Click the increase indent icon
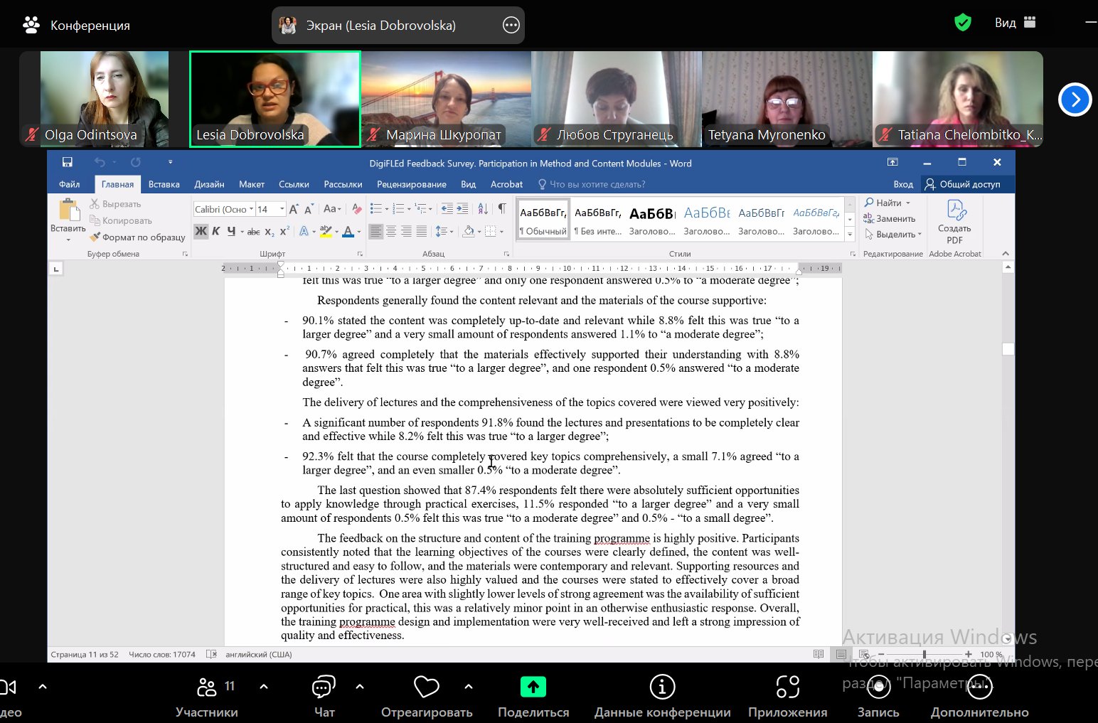Viewport: 1098px width, 723px height. click(462, 209)
